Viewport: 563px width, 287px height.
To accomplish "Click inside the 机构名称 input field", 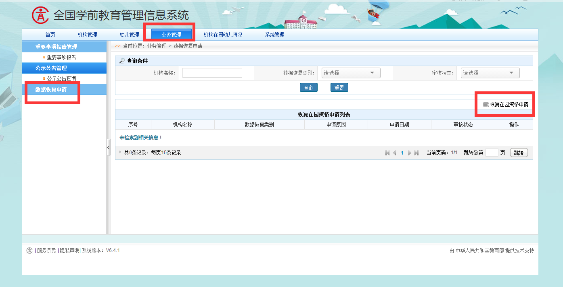I will point(212,72).
